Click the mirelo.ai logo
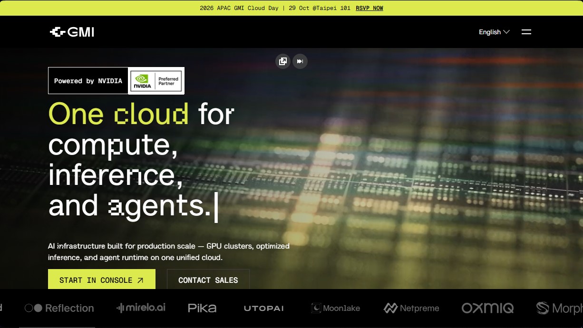 (x=141, y=308)
